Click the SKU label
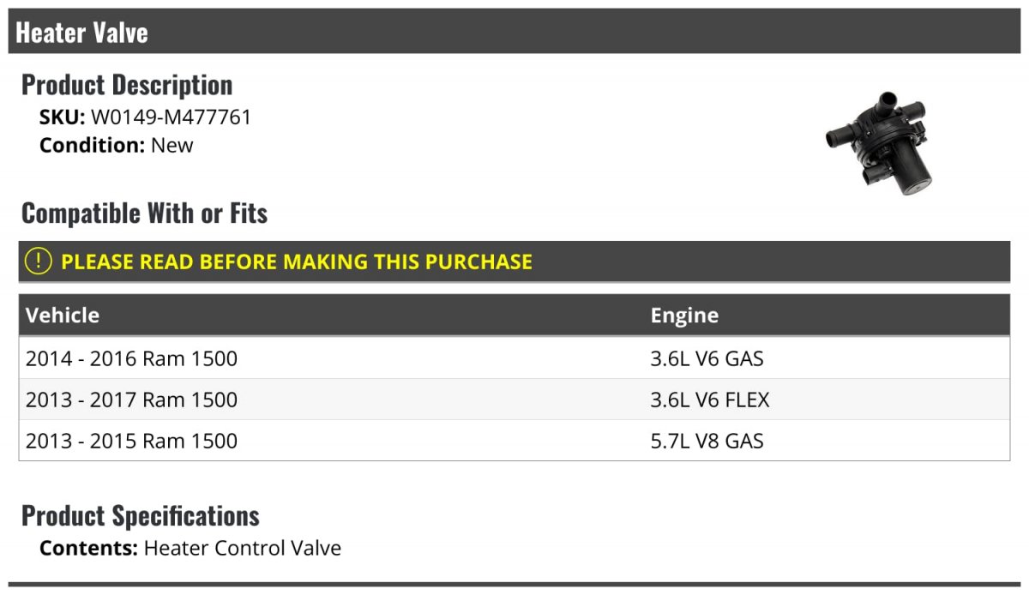Screen dimensions: 1029x595 [62, 117]
